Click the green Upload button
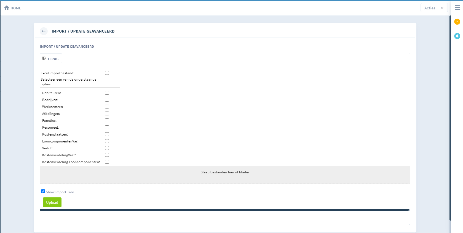 (x=52, y=202)
